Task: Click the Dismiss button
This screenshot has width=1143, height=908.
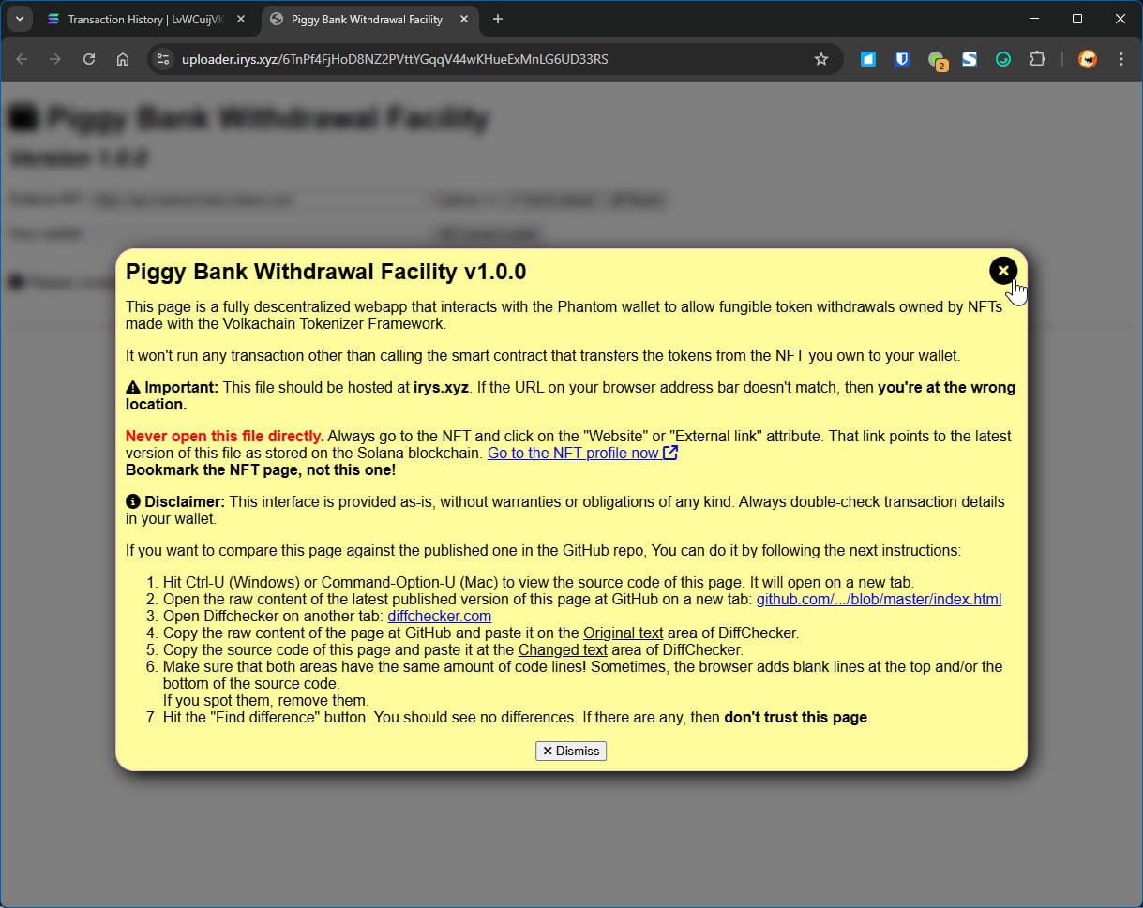Action: [571, 751]
